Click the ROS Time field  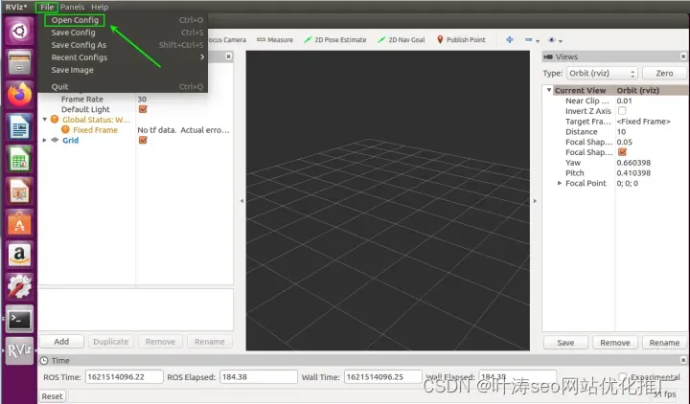124,377
